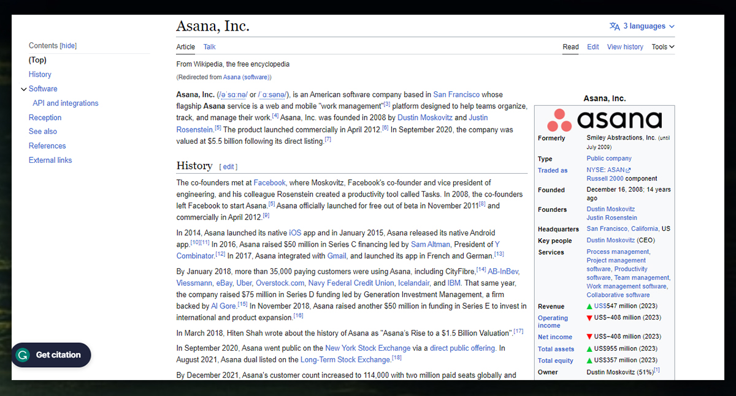Click the external link icon next to ASAN
The width and height of the screenshot is (736, 396).
(x=628, y=170)
